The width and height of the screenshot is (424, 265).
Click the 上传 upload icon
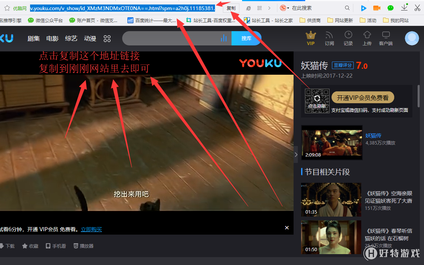click(x=367, y=38)
